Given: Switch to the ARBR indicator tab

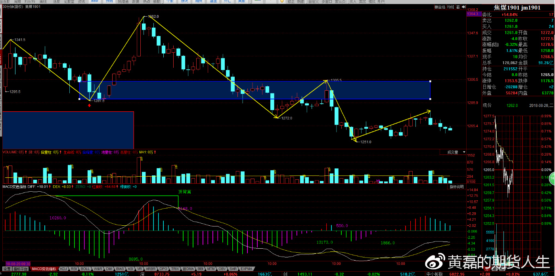Looking at the screenshot, I should tap(151, 269).
